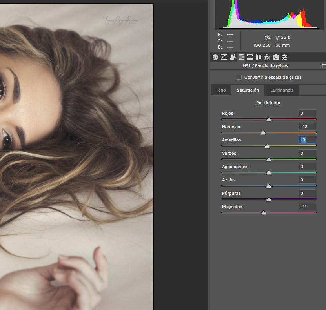Switch to the Luminancia tab
The image size is (326, 310).
[x=282, y=90]
